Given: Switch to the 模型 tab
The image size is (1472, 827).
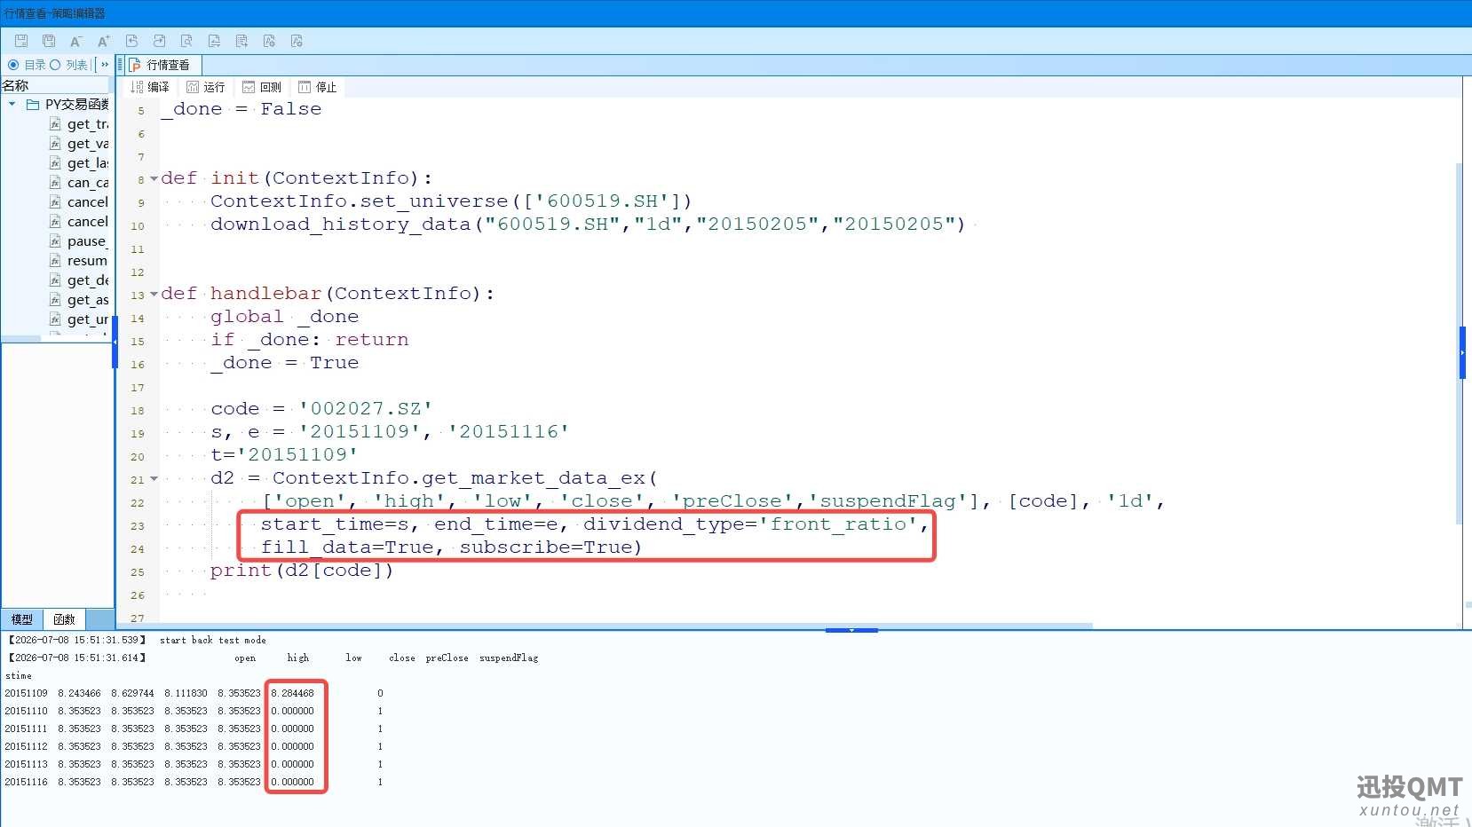Looking at the screenshot, I should (x=21, y=619).
